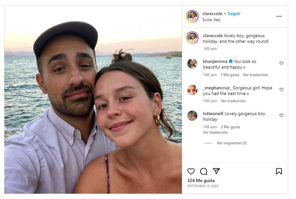This screenshot has height=199, width=296.
Task: Open _meghancruz_'s profile avatar
Action: pyautogui.click(x=192, y=90)
